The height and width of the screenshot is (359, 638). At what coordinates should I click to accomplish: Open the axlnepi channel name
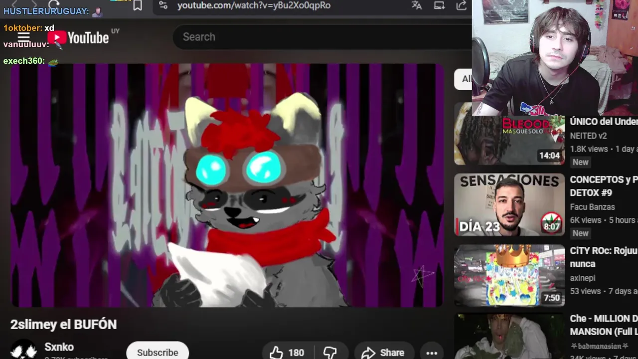[x=583, y=278]
